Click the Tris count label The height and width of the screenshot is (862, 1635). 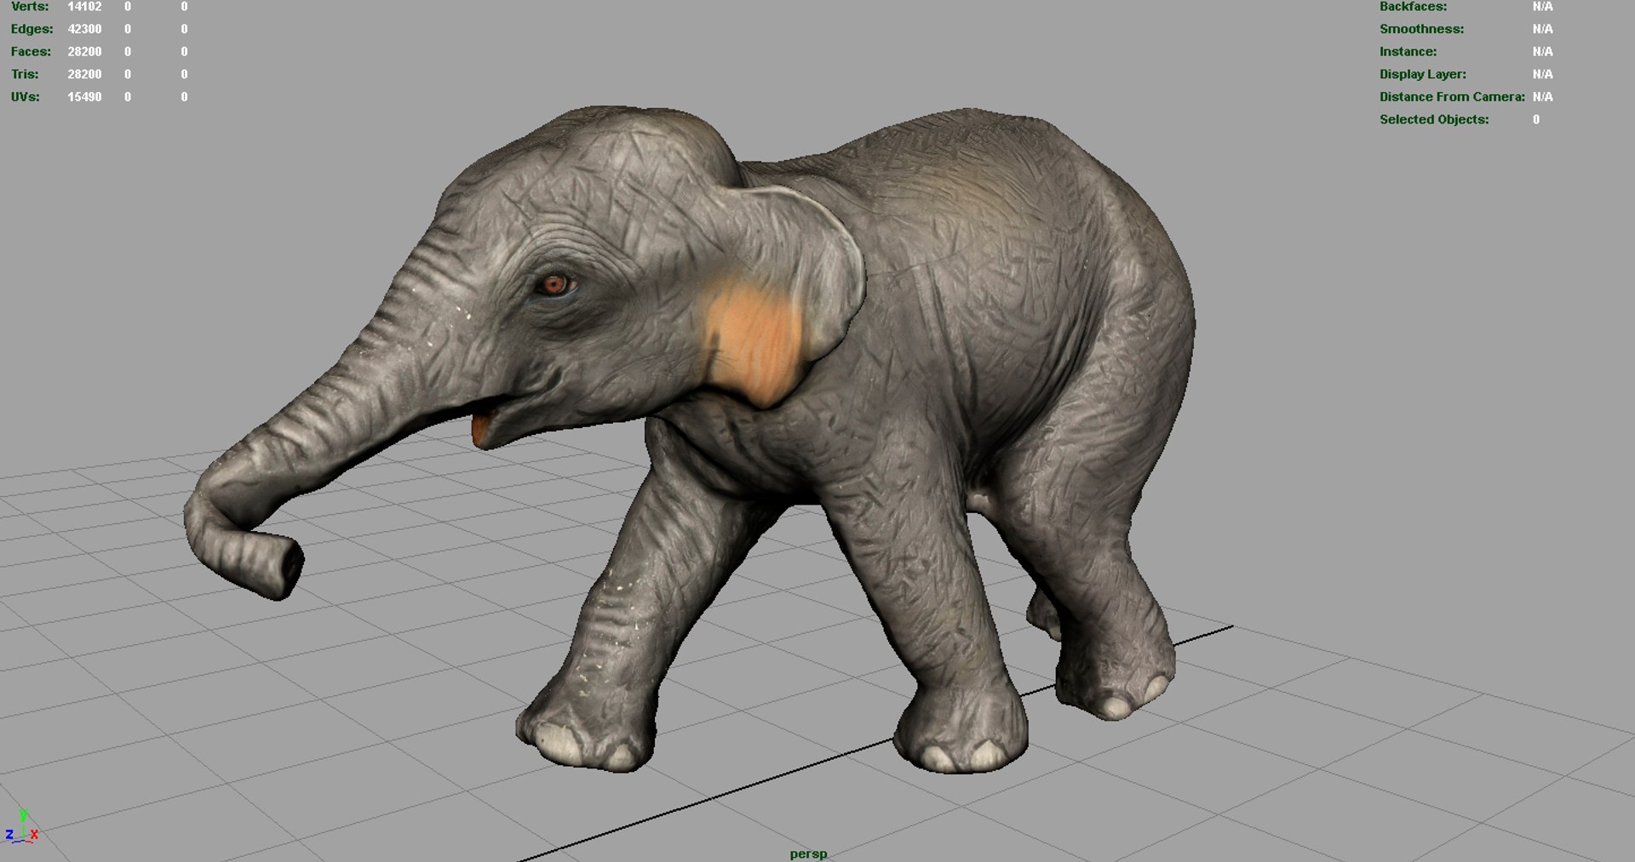(x=25, y=74)
